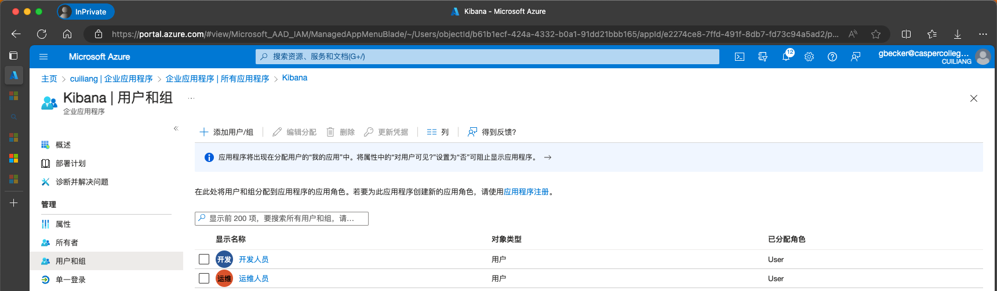Open the help question mark icon
Viewport: 997px width, 291px height.
coord(832,57)
